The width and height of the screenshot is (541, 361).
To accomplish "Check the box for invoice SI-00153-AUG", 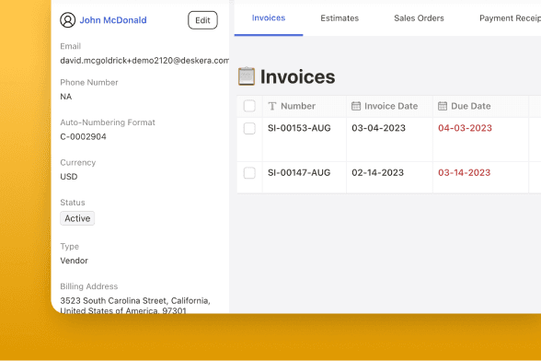I will (249, 129).
